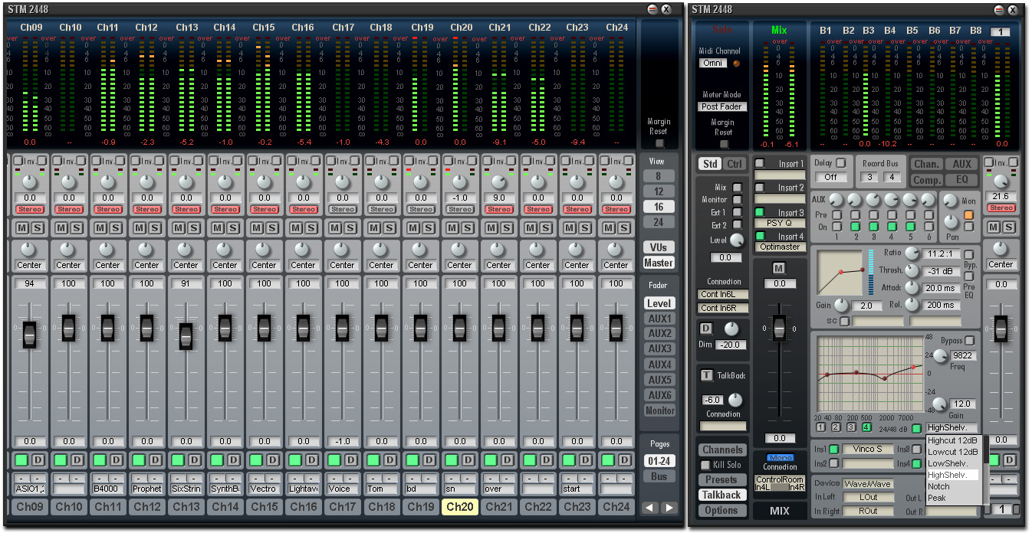Viewport: 1032px width, 533px height.
Task: Open the Ins1 Vinco S dropdown
Action: (868, 450)
